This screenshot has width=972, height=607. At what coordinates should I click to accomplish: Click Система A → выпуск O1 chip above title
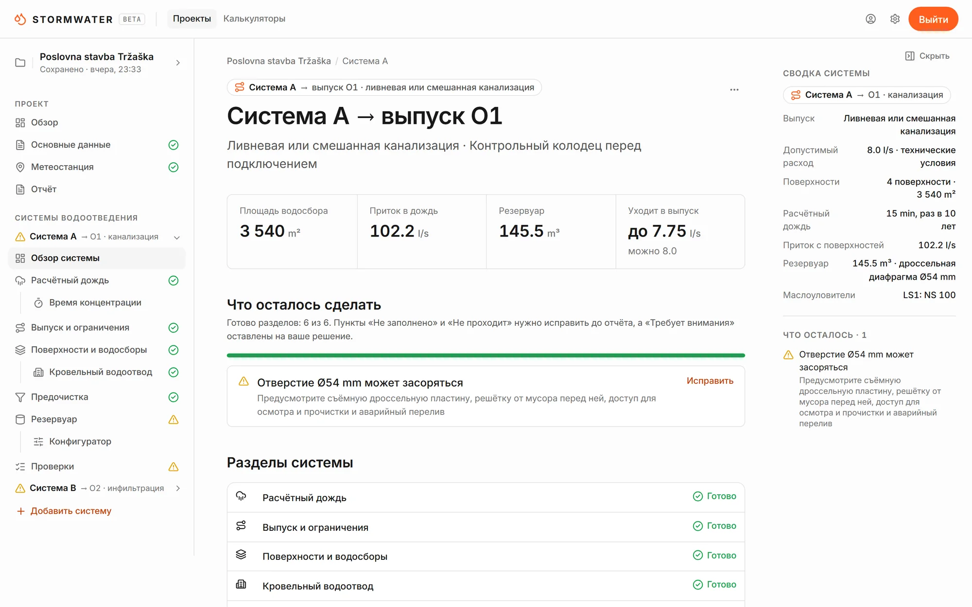[x=384, y=87]
